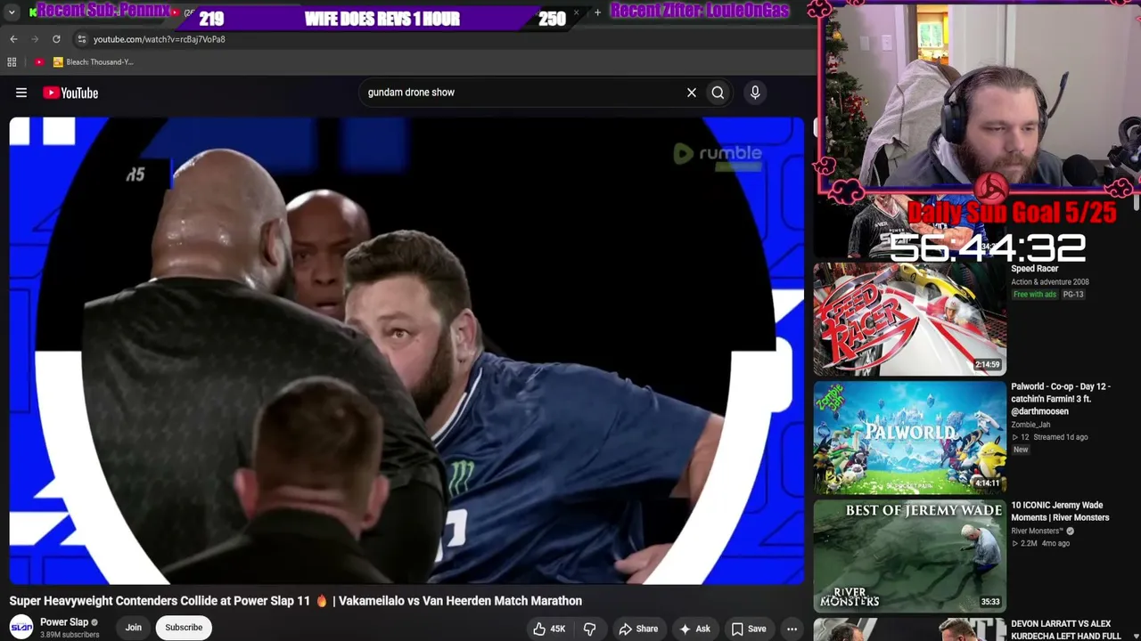
Task: Click the '3.89M subscribers' text
Action: pos(70,635)
